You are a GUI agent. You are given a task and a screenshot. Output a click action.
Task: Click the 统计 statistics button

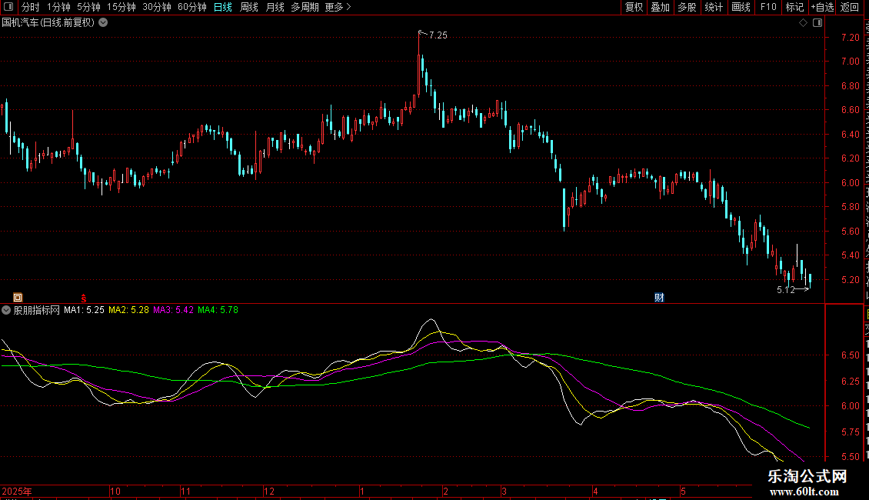coord(714,7)
